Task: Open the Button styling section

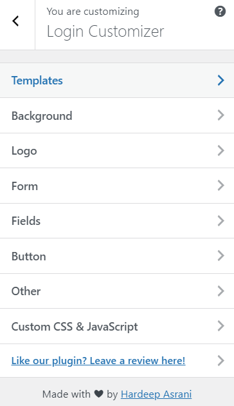Action: click(x=117, y=256)
